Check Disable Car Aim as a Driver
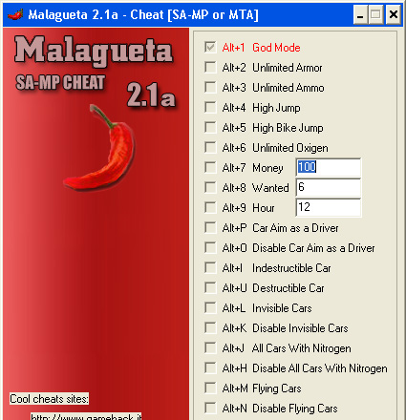This screenshot has width=406, height=420. [x=210, y=248]
